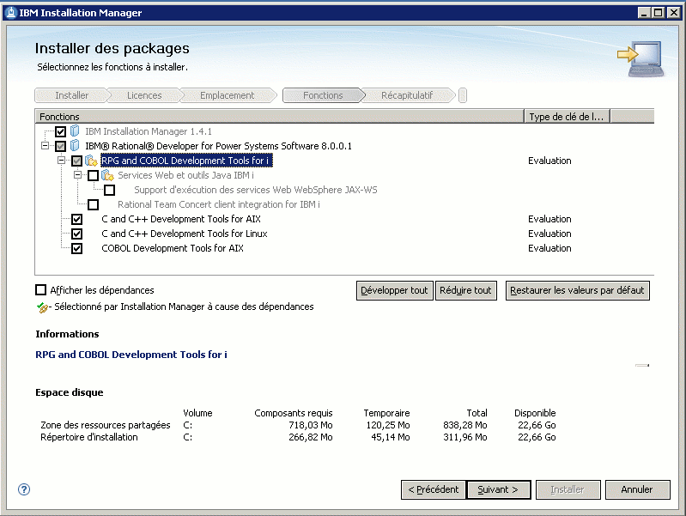Screen dimensions: 686x516
Task: Click the IBM Installation Manager package icon
Action: click(75, 131)
